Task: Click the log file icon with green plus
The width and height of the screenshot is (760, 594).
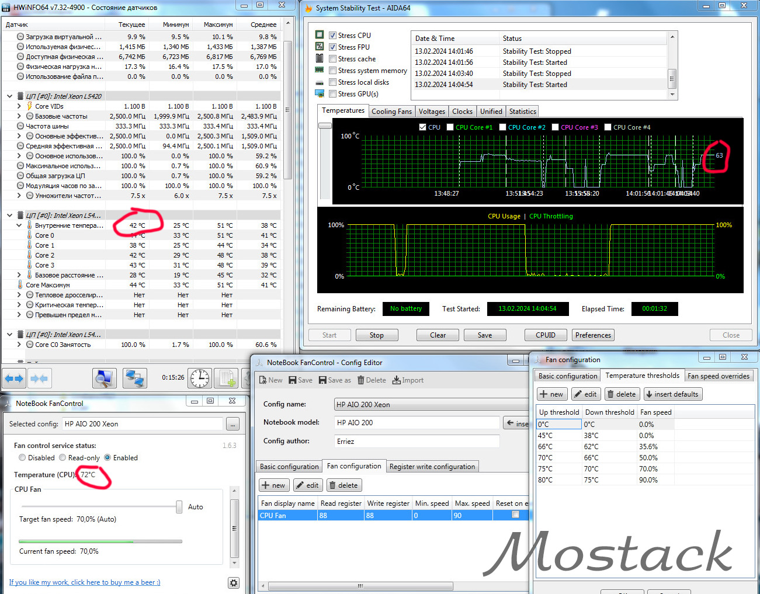Action: [227, 378]
